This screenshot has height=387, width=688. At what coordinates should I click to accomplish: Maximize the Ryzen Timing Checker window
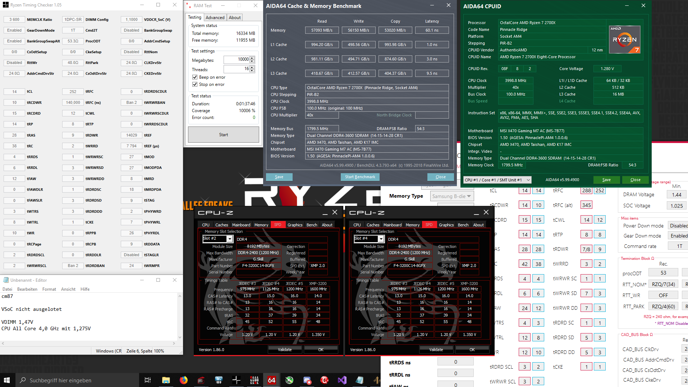click(158, 5)
